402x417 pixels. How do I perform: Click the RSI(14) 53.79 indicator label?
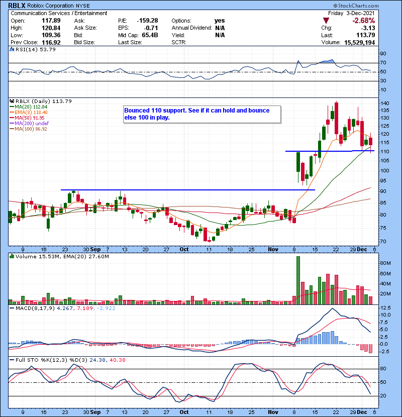tap(36, 49)
